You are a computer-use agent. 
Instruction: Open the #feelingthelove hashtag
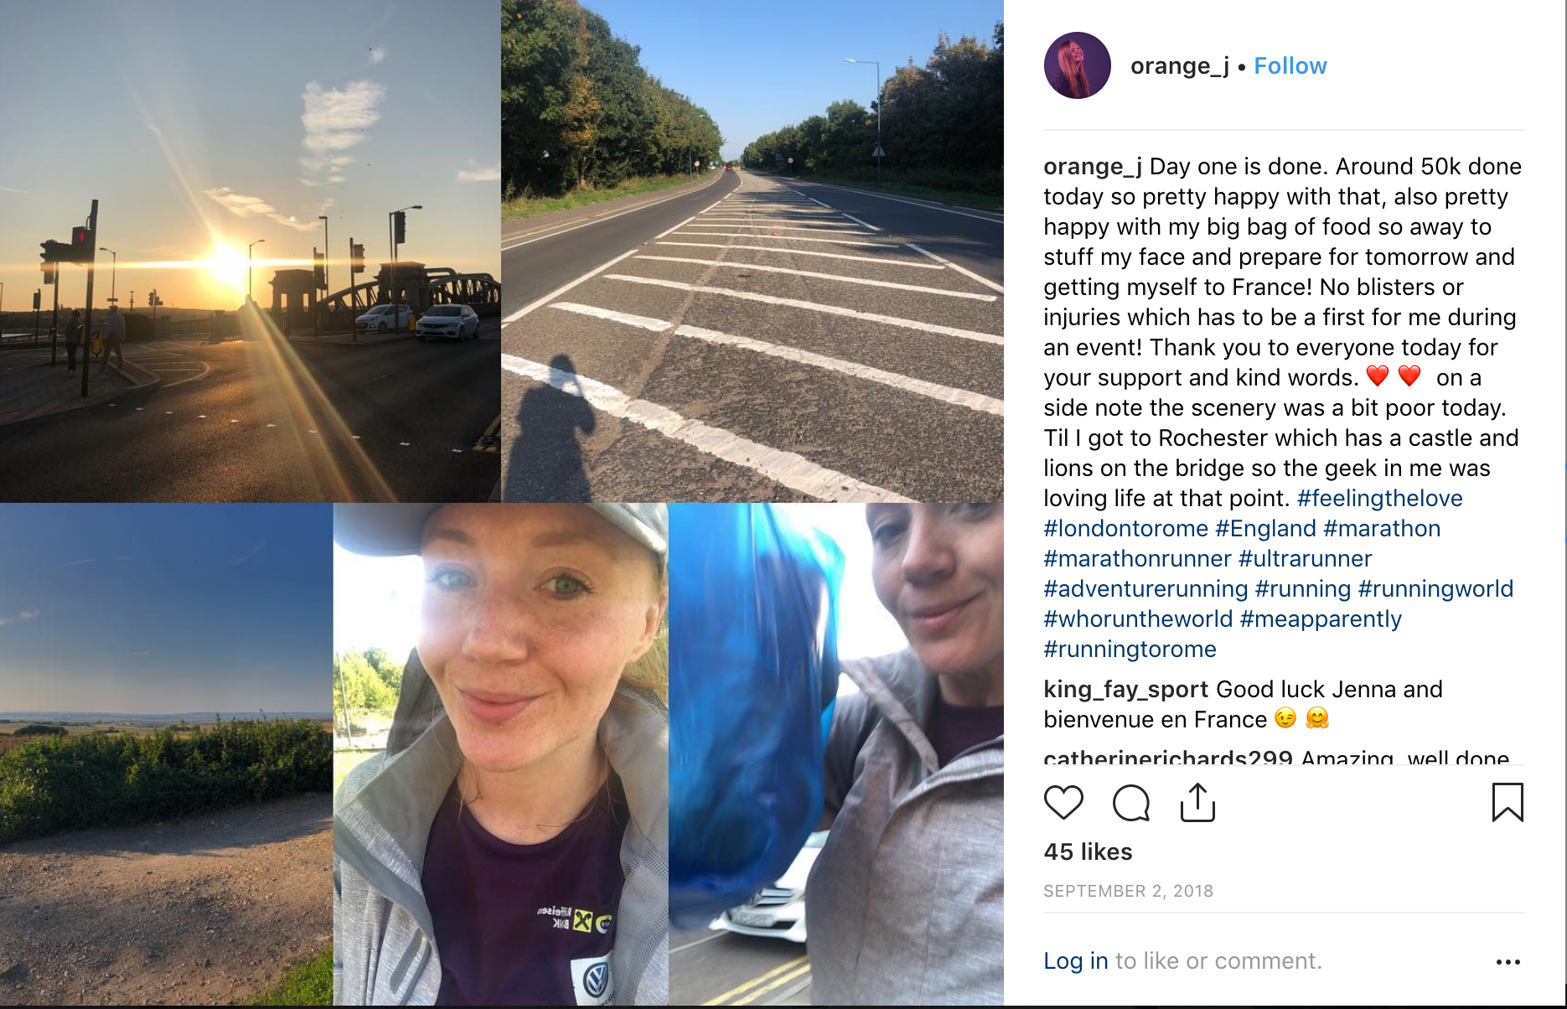(x=1379, y=498)
